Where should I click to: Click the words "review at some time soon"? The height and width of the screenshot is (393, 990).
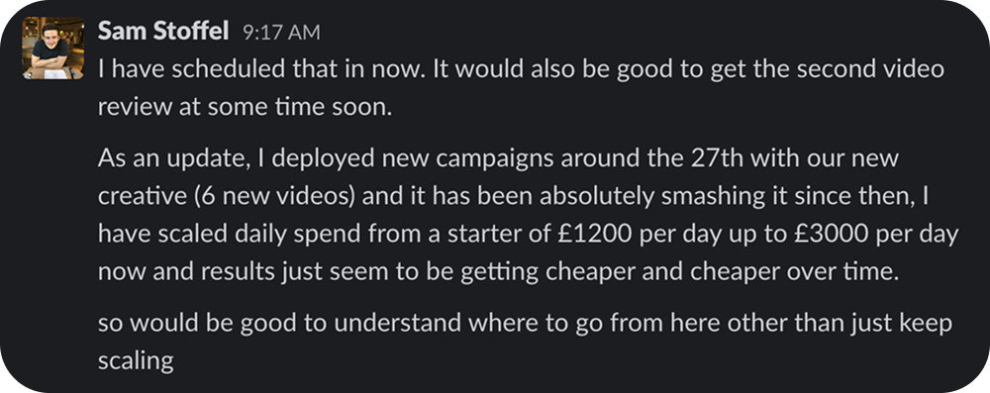245,108
